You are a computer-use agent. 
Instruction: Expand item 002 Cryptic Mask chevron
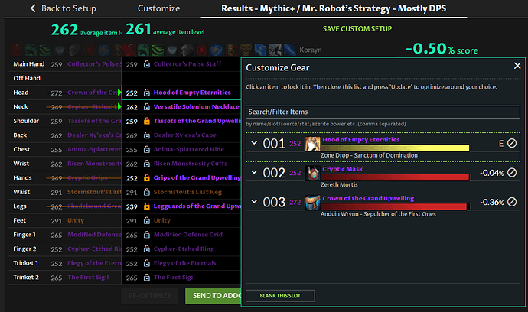[x=254, y=172]
